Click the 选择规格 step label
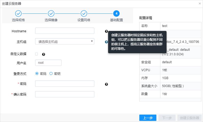Viewport: 203px width, 122px height. point(18,20)
